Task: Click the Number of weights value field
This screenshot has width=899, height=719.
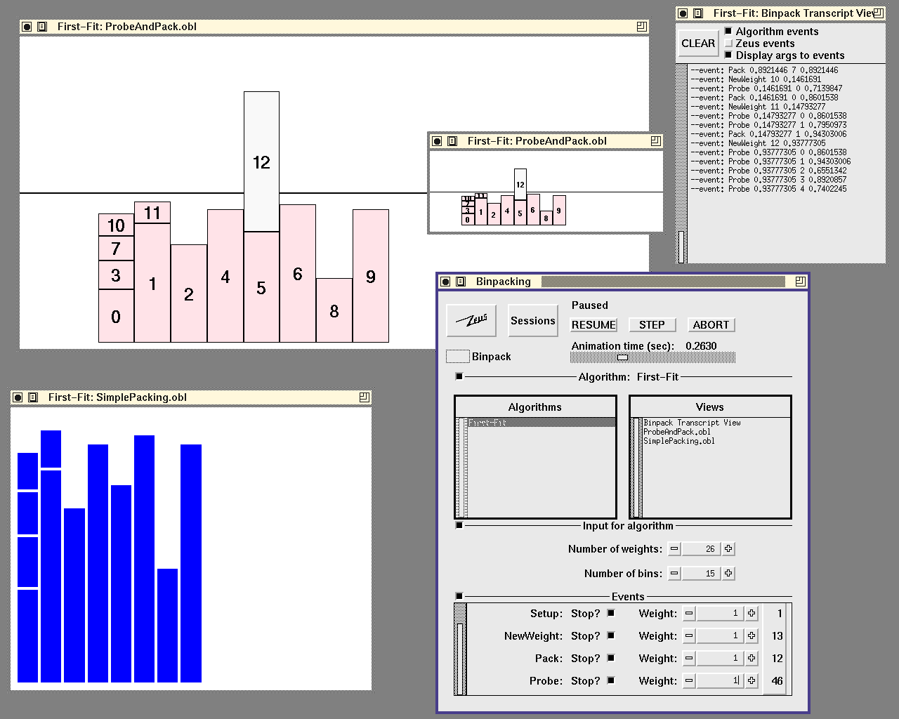Action: [702, 549]
